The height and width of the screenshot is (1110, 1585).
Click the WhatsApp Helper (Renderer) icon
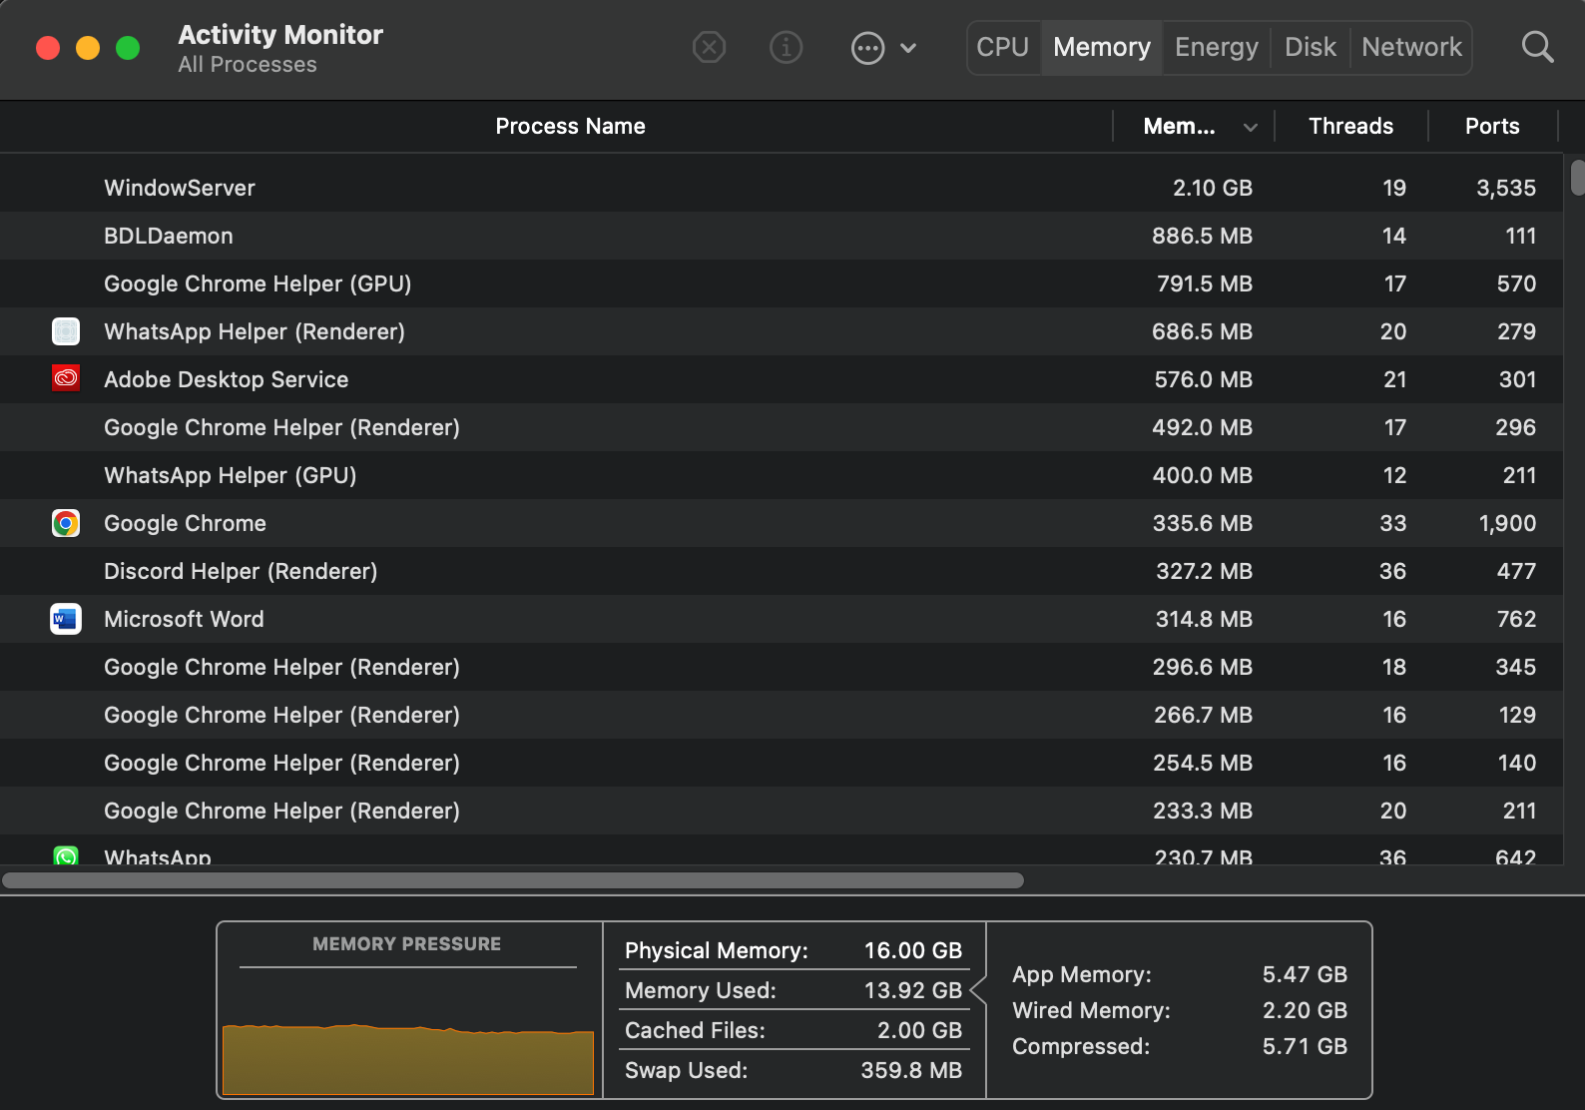(66, 331)
